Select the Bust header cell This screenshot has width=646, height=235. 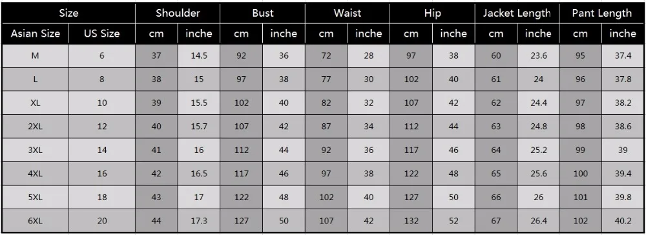coord(262,13)
